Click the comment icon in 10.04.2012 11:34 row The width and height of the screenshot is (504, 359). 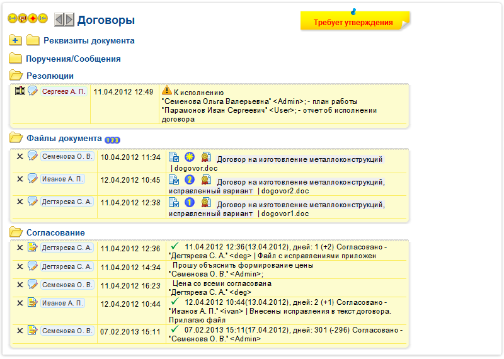point(33,156)
